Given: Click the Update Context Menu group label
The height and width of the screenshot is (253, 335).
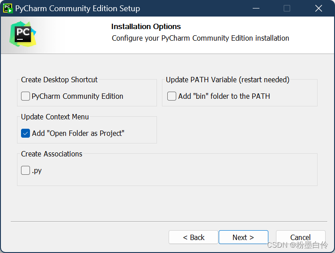Looking at the screenshot, I should point(55,117).
